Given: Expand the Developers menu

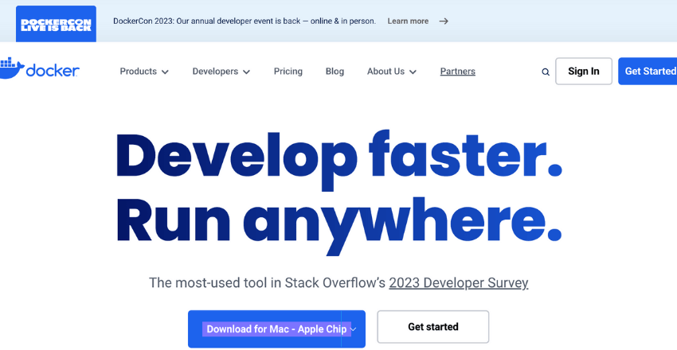Looking at the screenshot, I should [x=221, y=72].
